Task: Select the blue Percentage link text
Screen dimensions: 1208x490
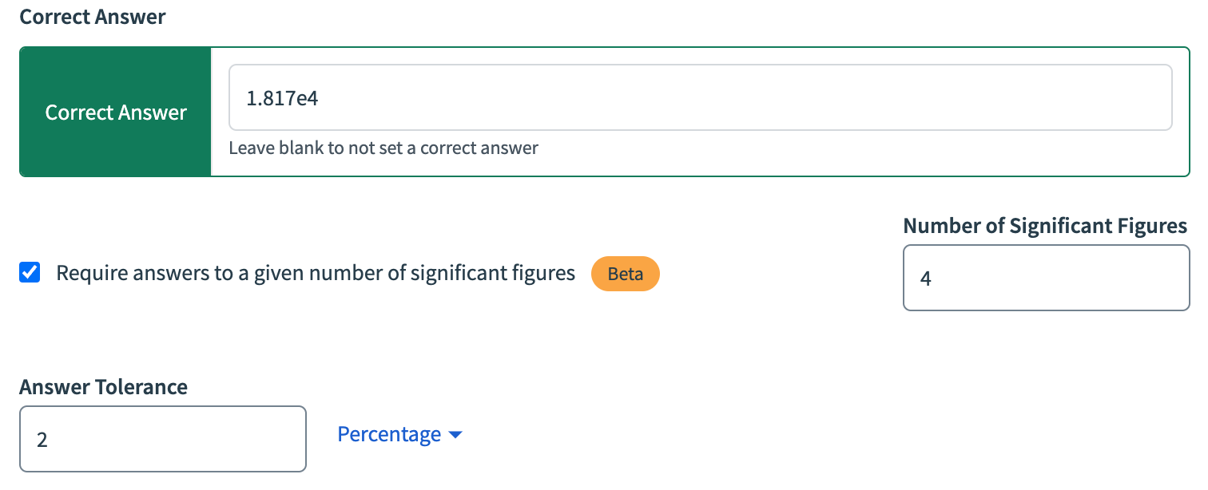Action: point(389,435)
